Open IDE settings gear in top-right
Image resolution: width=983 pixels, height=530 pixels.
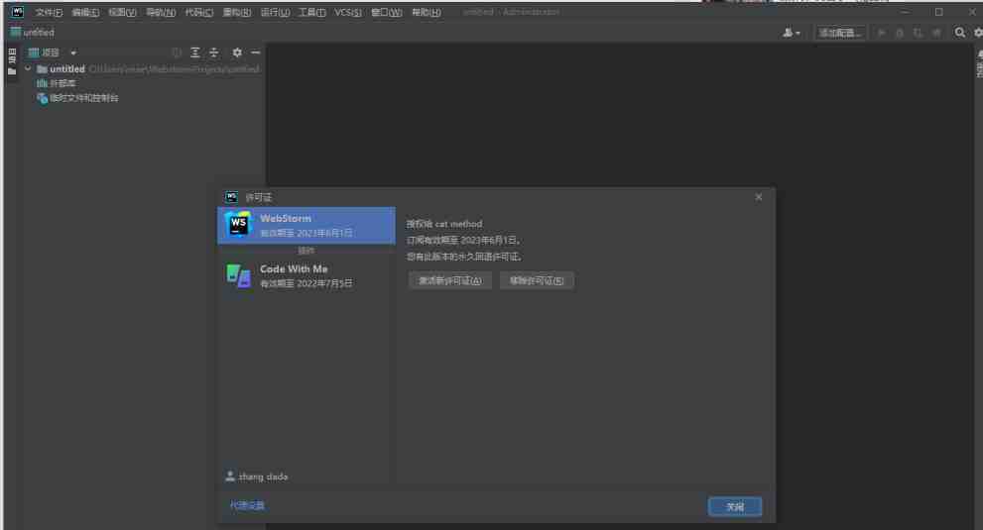click(978, 33)
